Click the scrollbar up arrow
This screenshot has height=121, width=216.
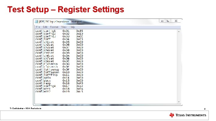coord(179,32)
